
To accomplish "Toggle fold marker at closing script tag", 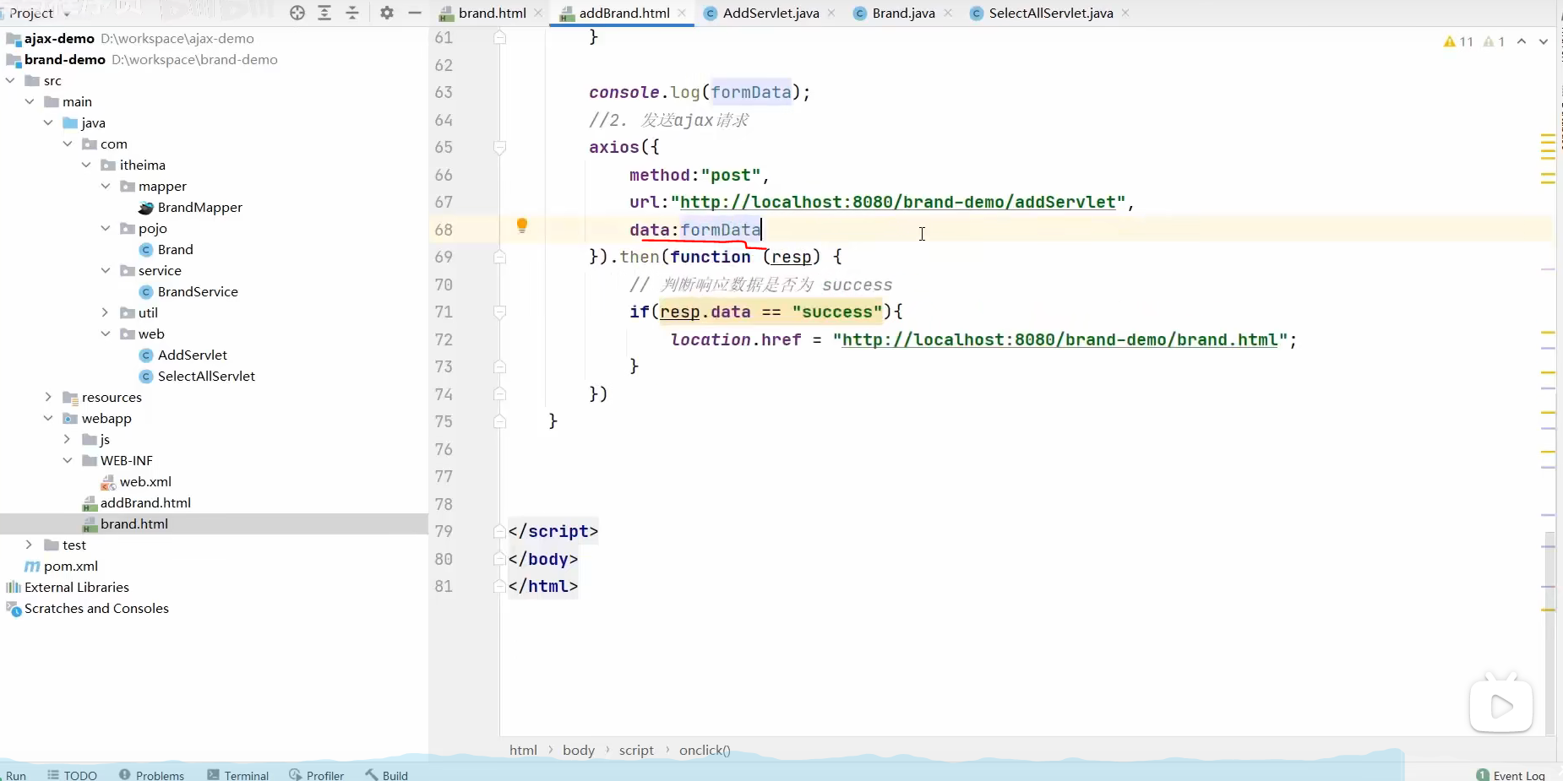I will 499,531.
